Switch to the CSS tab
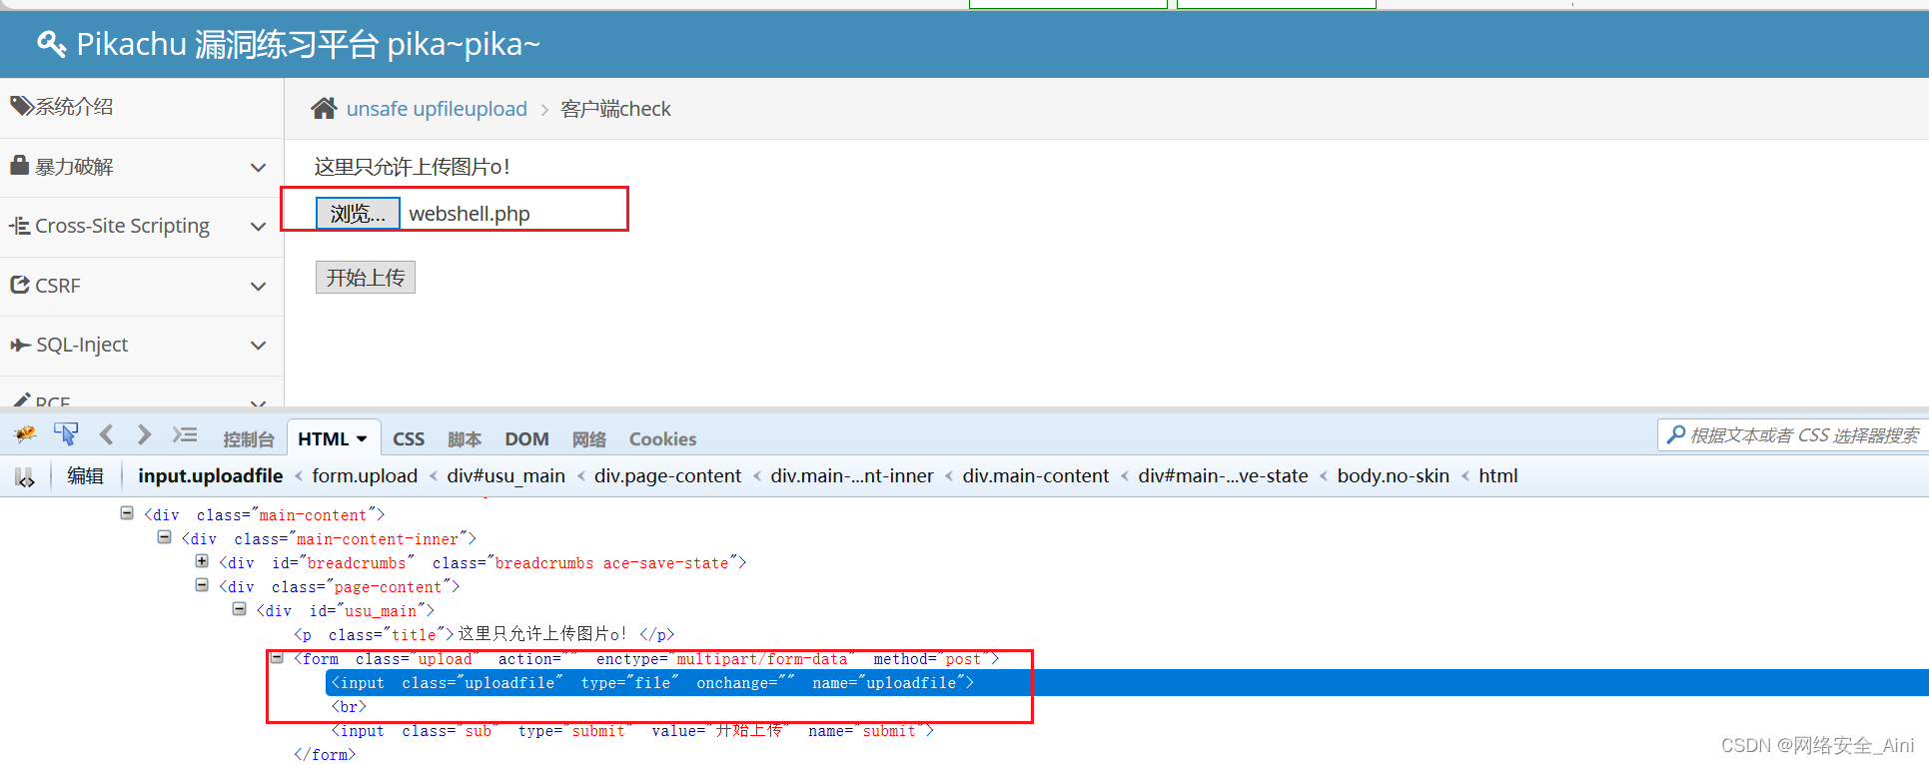Viewport: 1929px width, 764px height. [x=409, y=439]
